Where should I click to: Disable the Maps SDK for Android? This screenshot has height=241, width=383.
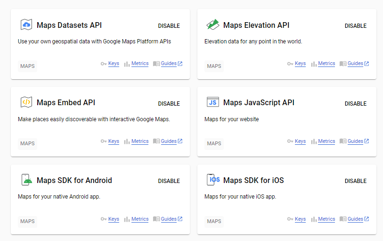(169, 181)
